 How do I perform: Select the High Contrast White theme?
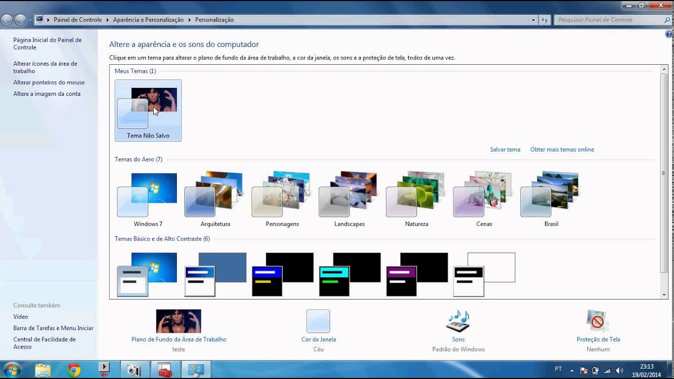point(484,274)
